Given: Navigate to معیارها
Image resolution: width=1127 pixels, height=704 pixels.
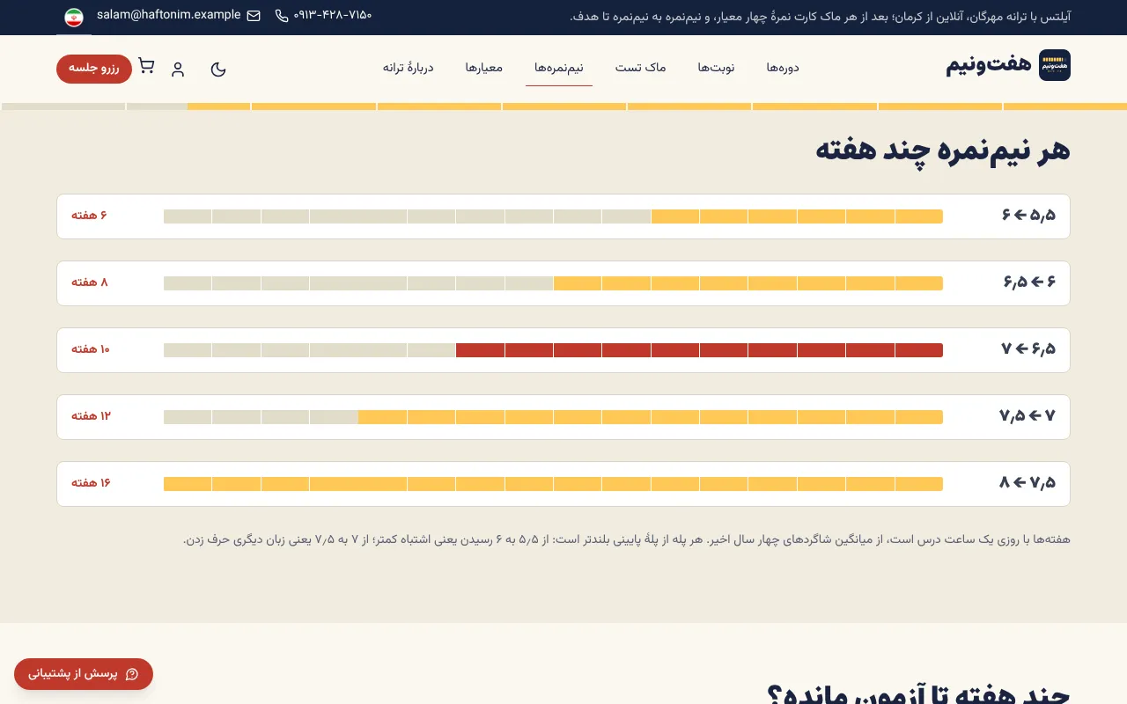Looking at the screenshot, I should point(484,68).
